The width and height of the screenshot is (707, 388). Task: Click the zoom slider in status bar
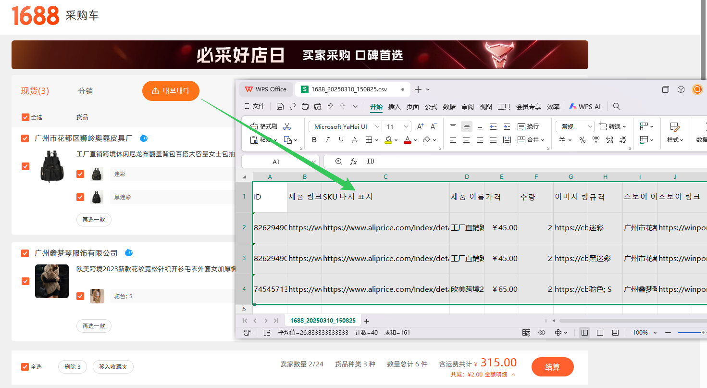690,333
